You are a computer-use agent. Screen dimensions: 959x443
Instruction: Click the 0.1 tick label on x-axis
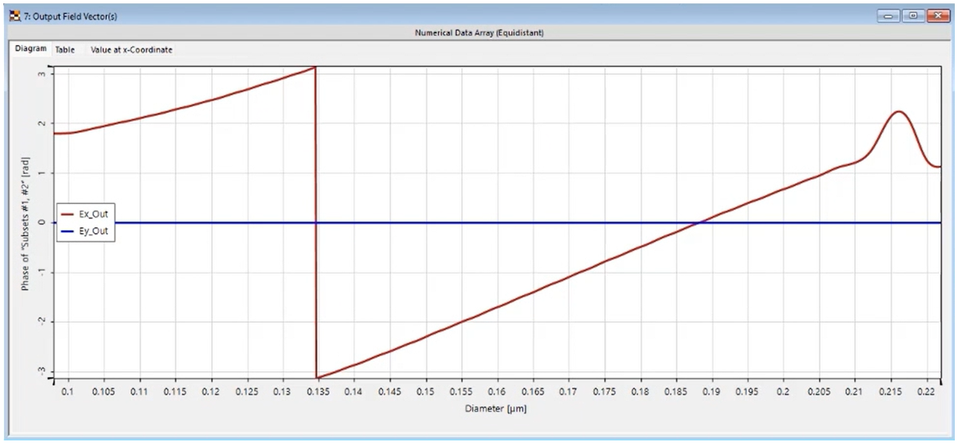[x=67, y=391]
